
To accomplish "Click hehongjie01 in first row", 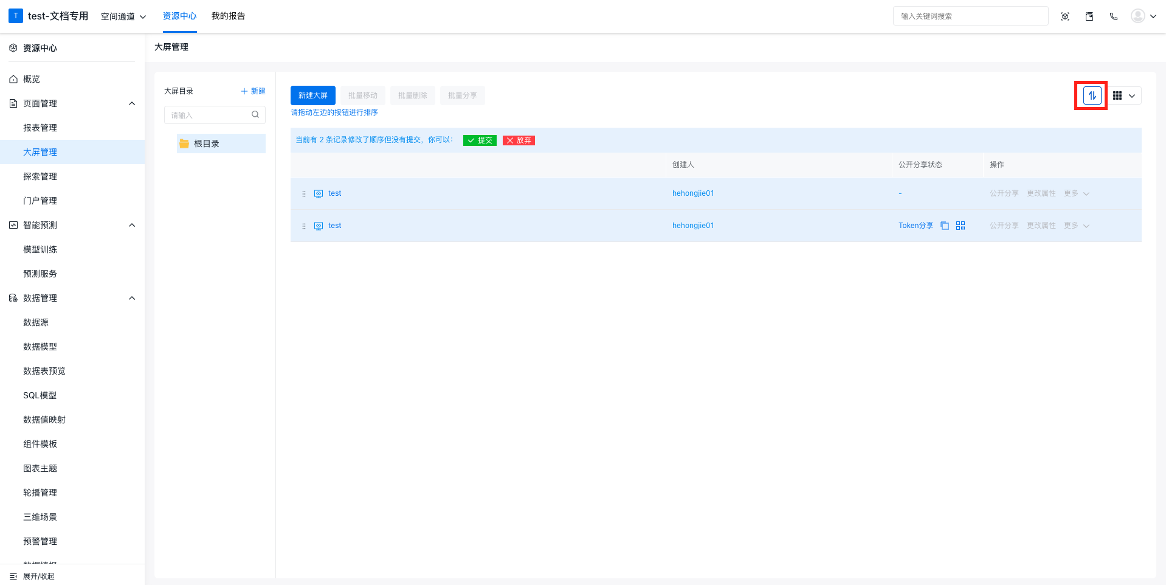I will (693, 193).
